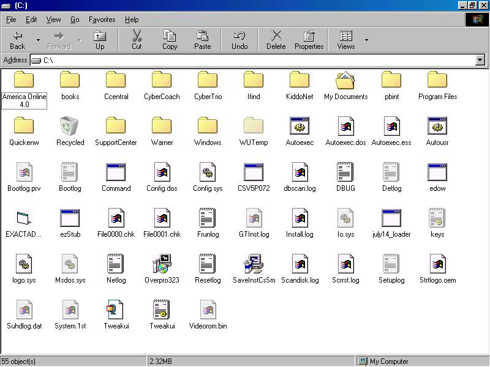Click the Cut toolbar icon
Screen dimensions: 490x367
coord(137,40)
